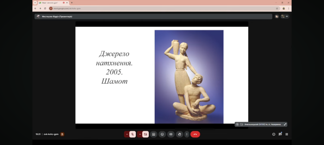Open the meeting details info icon
This screenshot has height=145, width=324.
(274, 134)
